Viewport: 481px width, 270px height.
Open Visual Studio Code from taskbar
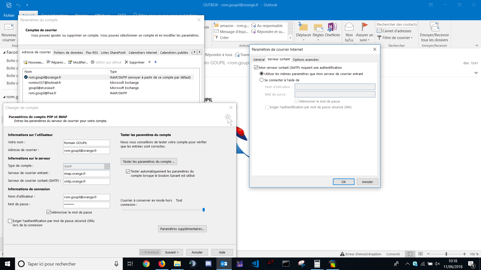click(255, 264)
